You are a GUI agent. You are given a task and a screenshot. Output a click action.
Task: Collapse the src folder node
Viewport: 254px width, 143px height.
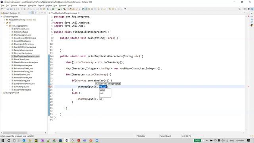[4, 23]
